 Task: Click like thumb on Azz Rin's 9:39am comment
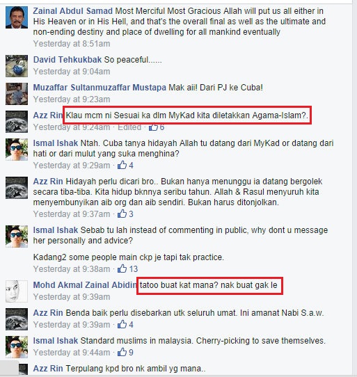tap(122, 324)
